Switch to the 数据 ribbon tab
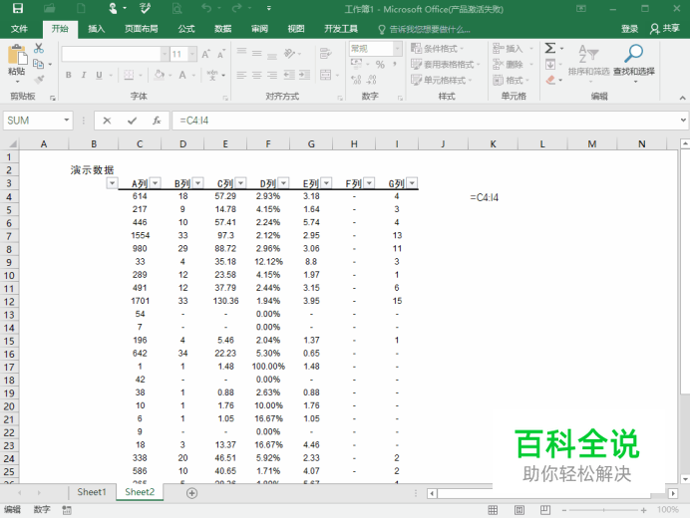This screenshot has height=518, width=690. pyautogui.click(x=223, y=29)
